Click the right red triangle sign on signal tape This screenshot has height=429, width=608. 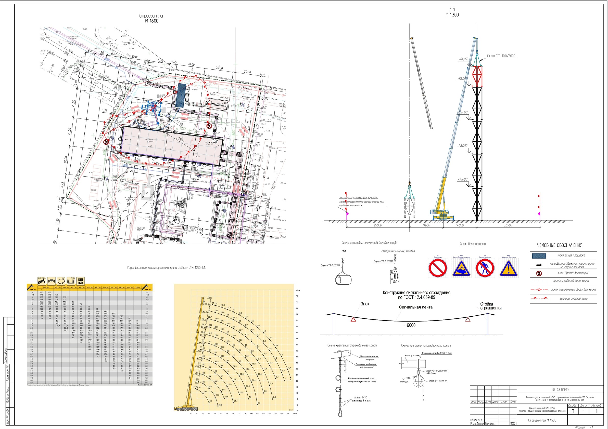coord(468,319)
